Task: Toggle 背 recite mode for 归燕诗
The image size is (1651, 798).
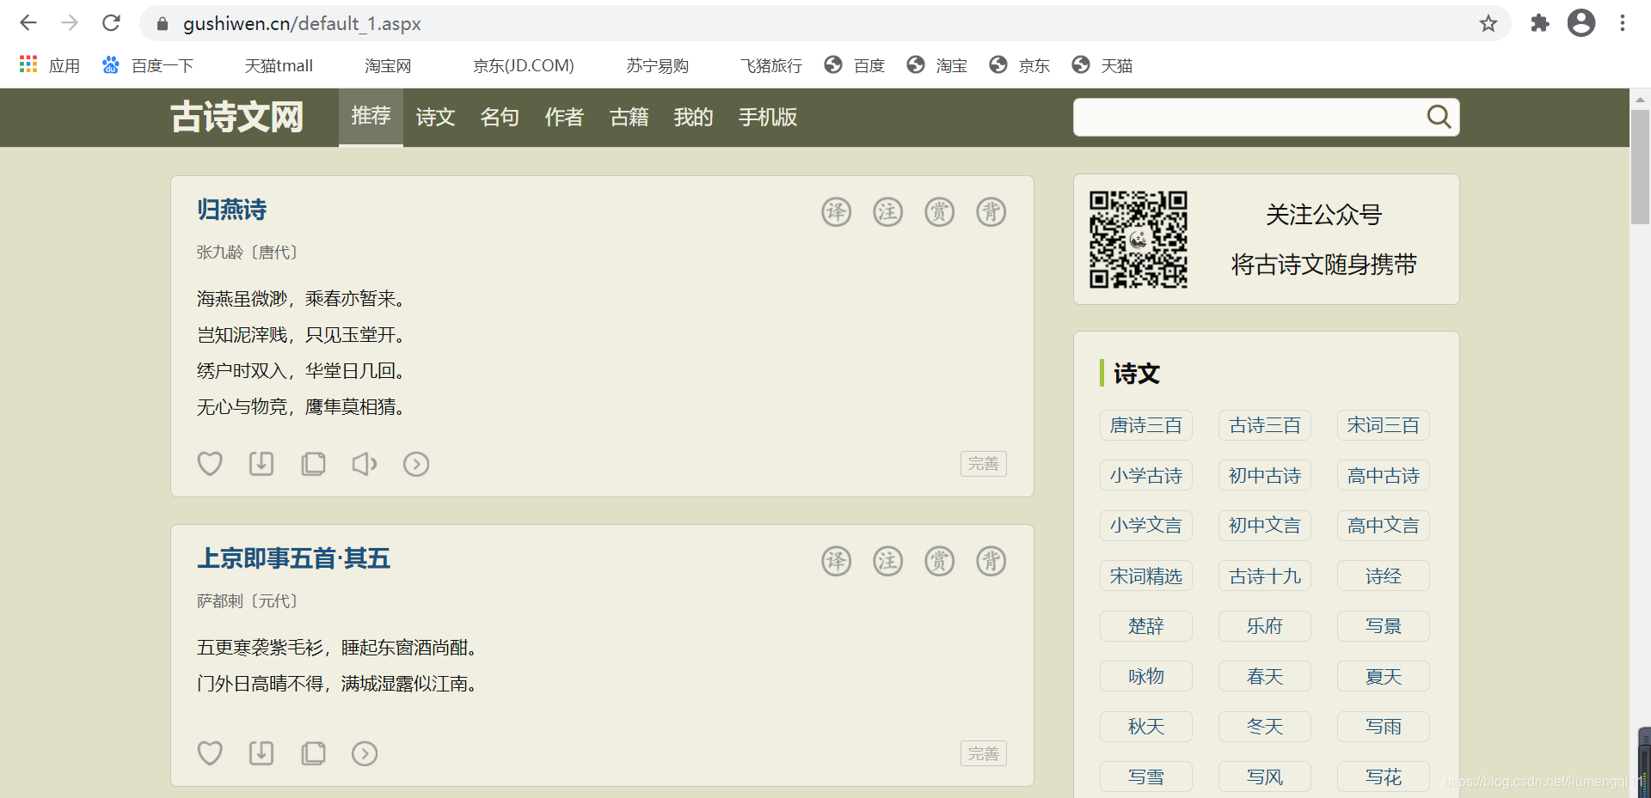Action: pyautogui.click(x=991, y=212)
